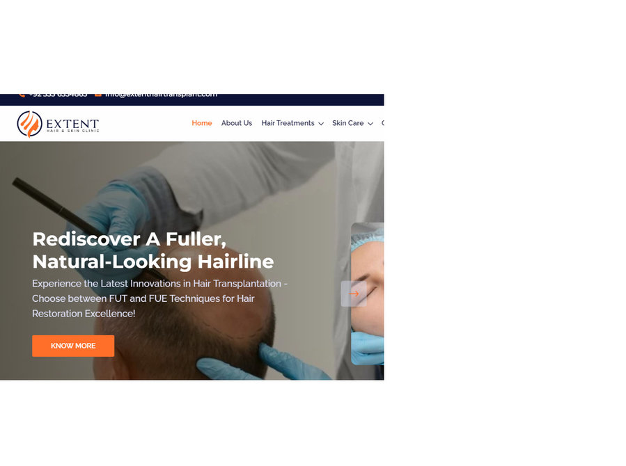Click the orange phone icon in top bar
Screen dimensions: 626x466
[22, 96]
